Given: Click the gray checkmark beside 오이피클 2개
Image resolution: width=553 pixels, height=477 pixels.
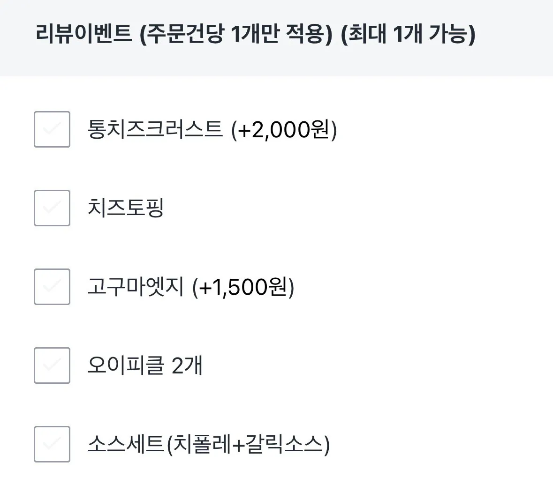Looking at the screenshot, I should pos(52,365).
